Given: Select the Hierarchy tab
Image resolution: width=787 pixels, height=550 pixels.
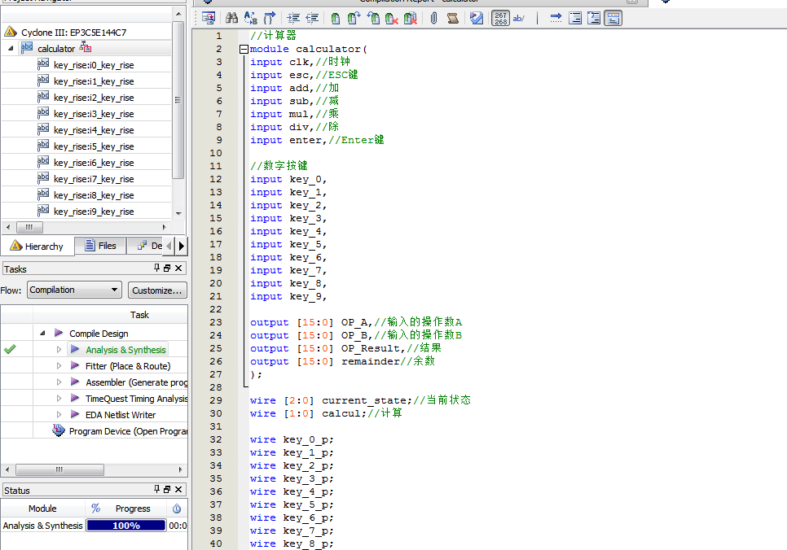Looking at the screenshot, I should click(37, 246).
